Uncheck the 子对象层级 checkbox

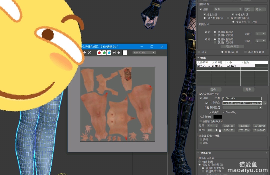(233, 14)
